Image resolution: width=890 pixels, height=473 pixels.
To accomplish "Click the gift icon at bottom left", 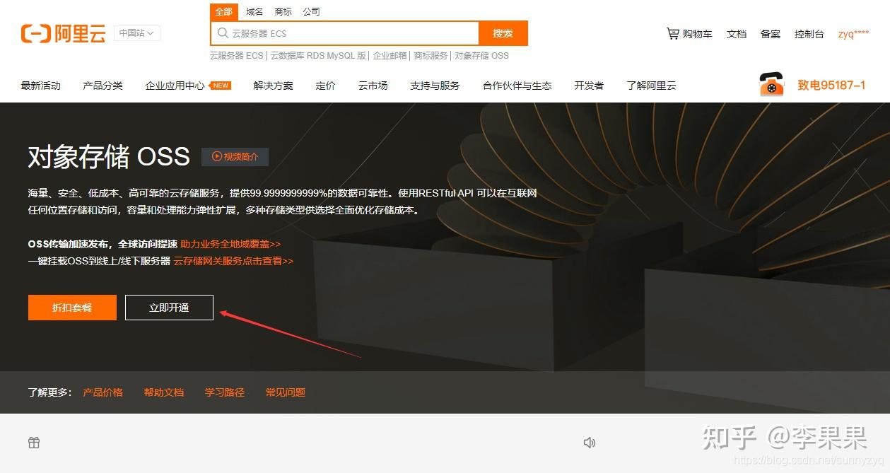I will pos(34,442).
